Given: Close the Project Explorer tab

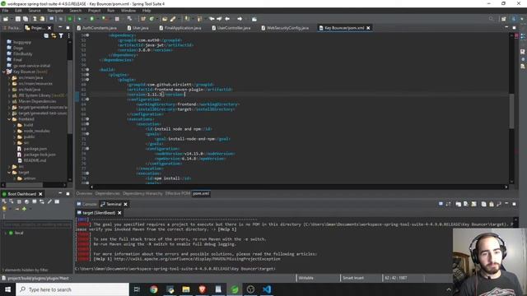Looking at the screenshot, I should pyautogui.click(x=49, y=28).
